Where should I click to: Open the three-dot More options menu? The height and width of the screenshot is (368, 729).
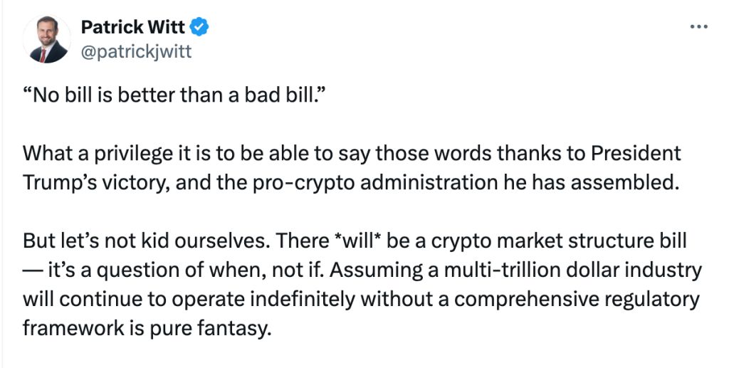pos(699,28)
